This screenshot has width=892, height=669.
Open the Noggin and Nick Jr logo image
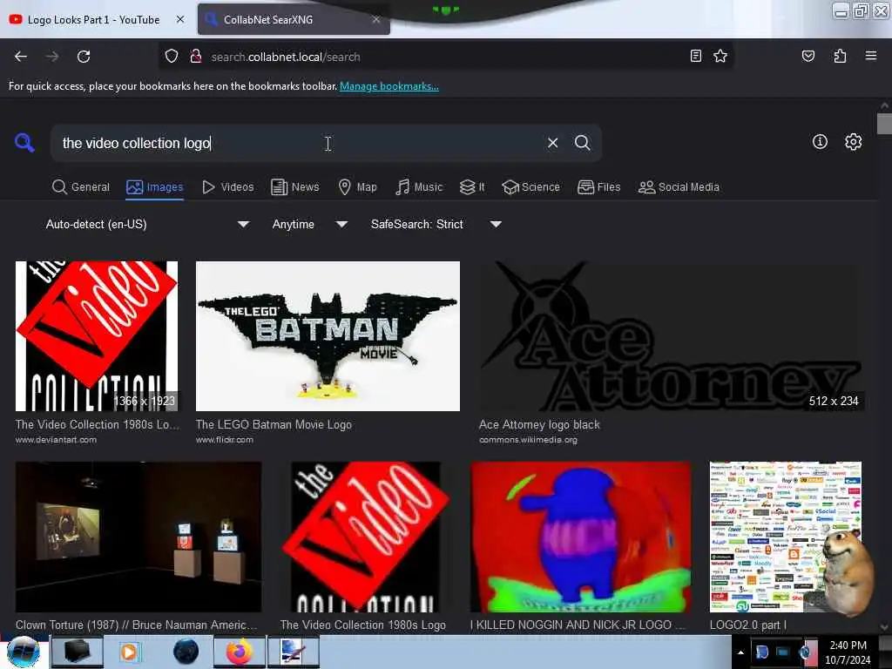581,537
